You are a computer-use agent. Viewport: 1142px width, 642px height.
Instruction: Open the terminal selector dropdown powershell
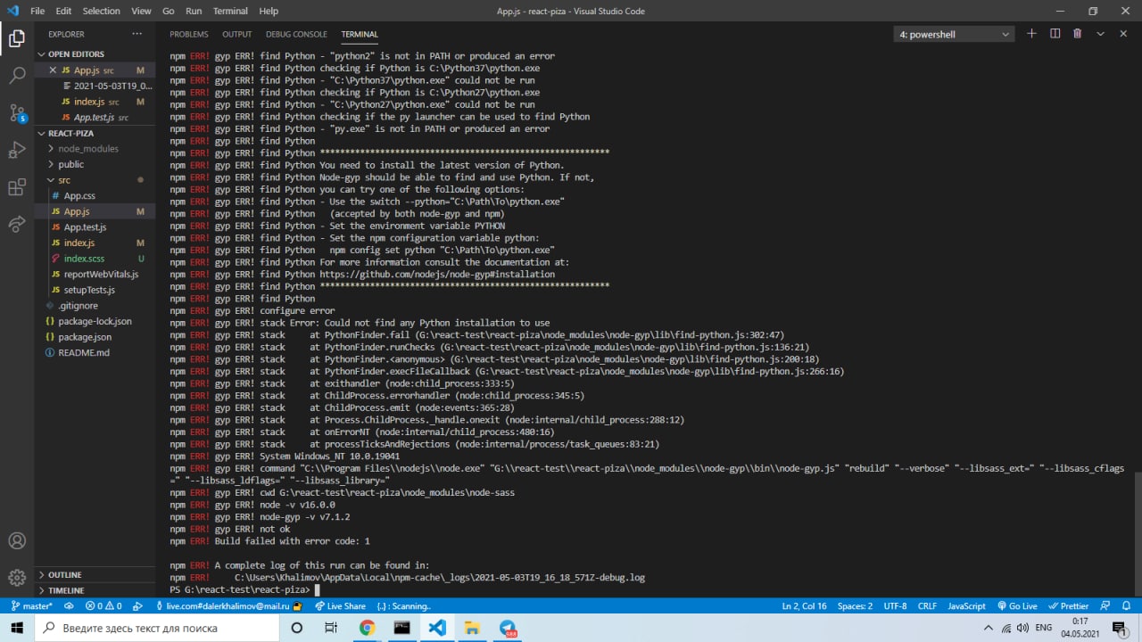[x=955, y=35]
